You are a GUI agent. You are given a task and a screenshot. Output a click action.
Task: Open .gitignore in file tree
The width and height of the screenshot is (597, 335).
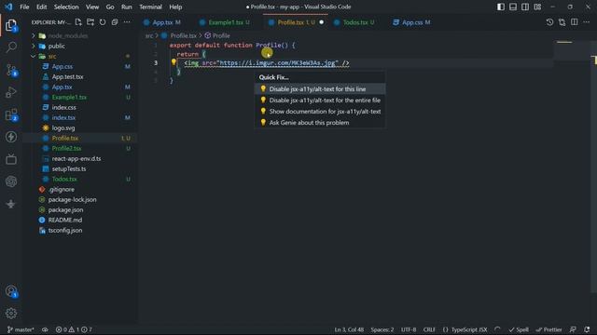[61, 189]
